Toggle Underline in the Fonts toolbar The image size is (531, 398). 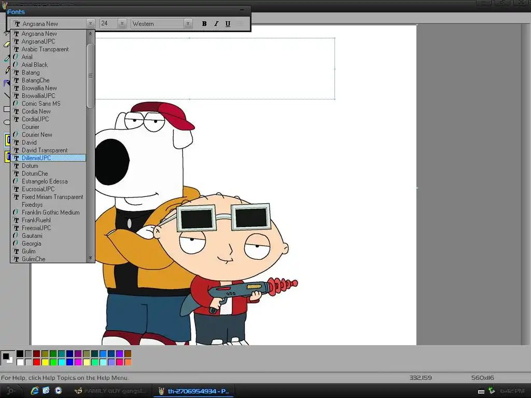228,24
